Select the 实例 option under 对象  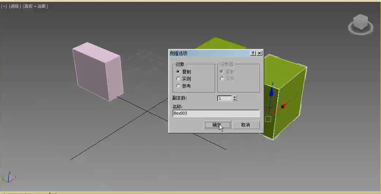(x=184, y=79)
